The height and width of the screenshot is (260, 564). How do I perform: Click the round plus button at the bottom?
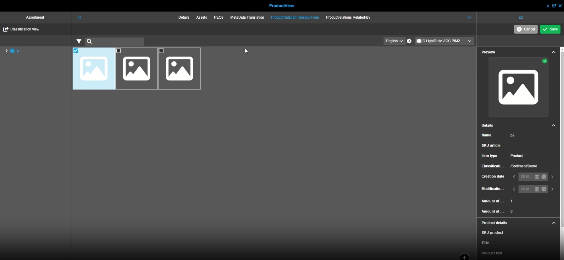coord(464,257)
